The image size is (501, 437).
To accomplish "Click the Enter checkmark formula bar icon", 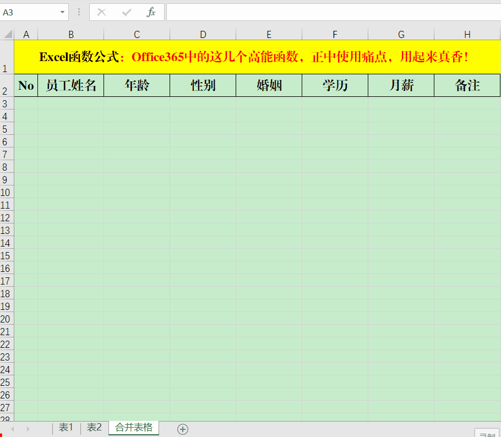I will [x=127, y=13].
